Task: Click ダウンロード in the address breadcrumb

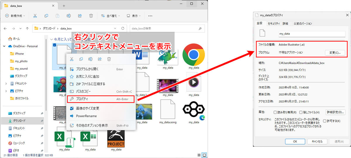Action: click(x=49, y=29)
